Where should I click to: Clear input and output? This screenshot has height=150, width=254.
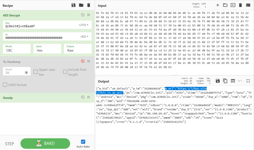click(240, 5)
